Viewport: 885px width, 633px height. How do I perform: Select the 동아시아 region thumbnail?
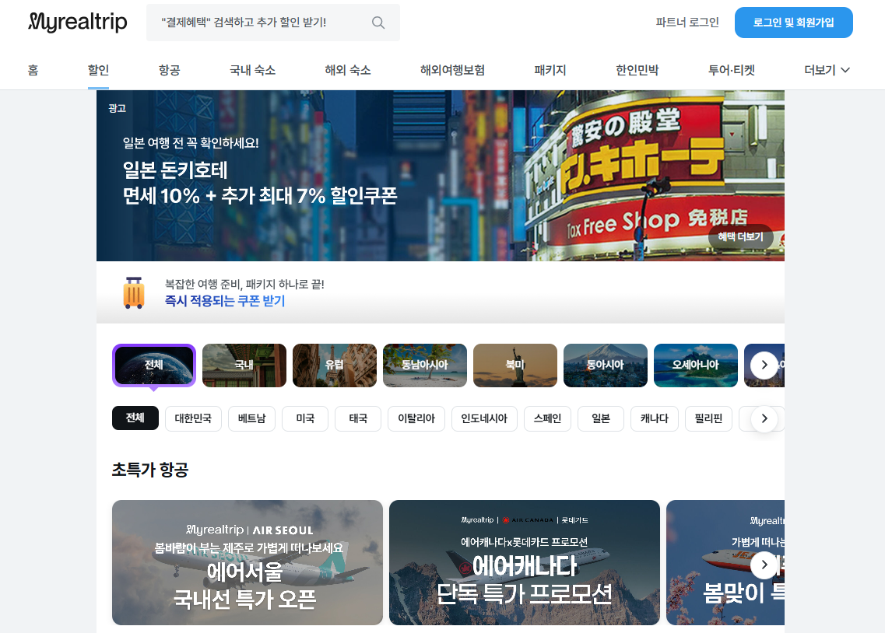click(606, 365)
